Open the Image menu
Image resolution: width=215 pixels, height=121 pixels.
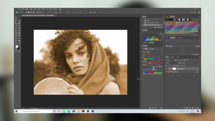point(27,9)
